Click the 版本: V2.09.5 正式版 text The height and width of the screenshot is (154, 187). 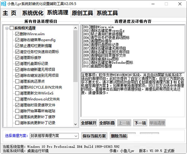coord(157,151)
